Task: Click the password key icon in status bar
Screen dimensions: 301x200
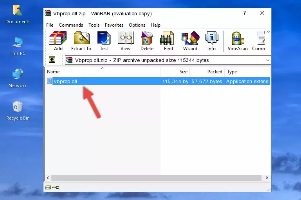Action: tap(56, 187)
